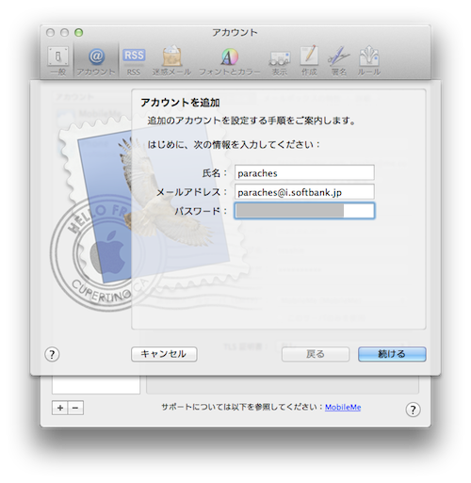Open フォントとカラー fonts and colors icon
Viewport: 471px width, 483px height.
click(x=230, y=61)
